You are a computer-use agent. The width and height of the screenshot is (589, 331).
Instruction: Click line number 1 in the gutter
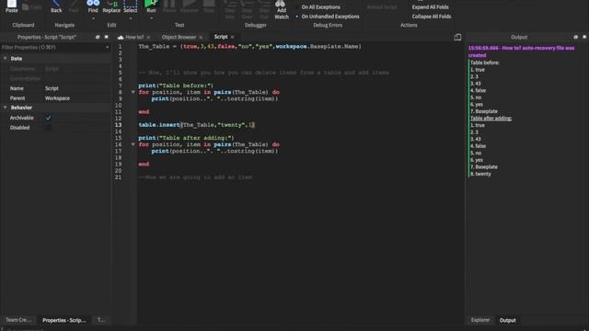click(x=120, y=47)
